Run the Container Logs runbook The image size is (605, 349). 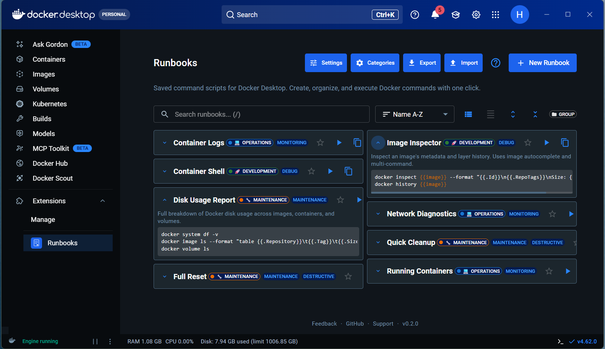[x=339, y=143]
